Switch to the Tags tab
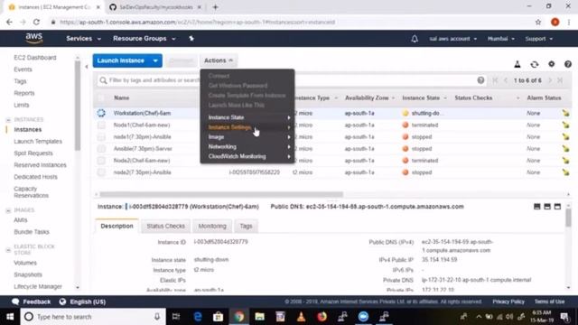This screenshot has width=578, height=325. (x=246, y=226)
